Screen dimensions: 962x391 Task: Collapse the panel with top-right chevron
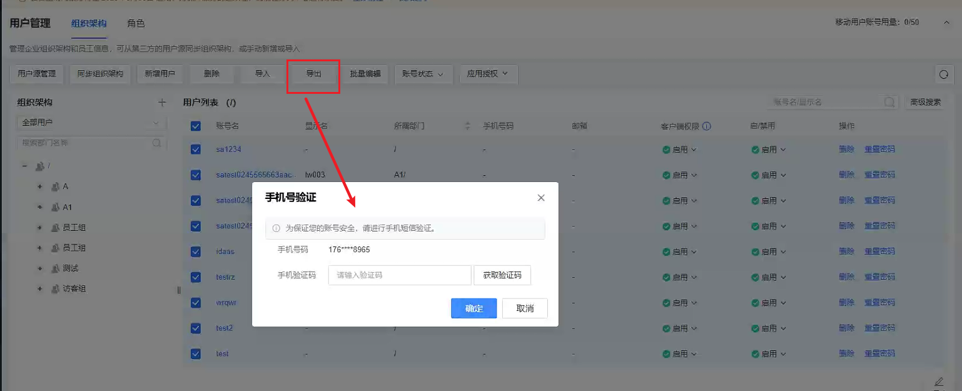click(946, 23)
